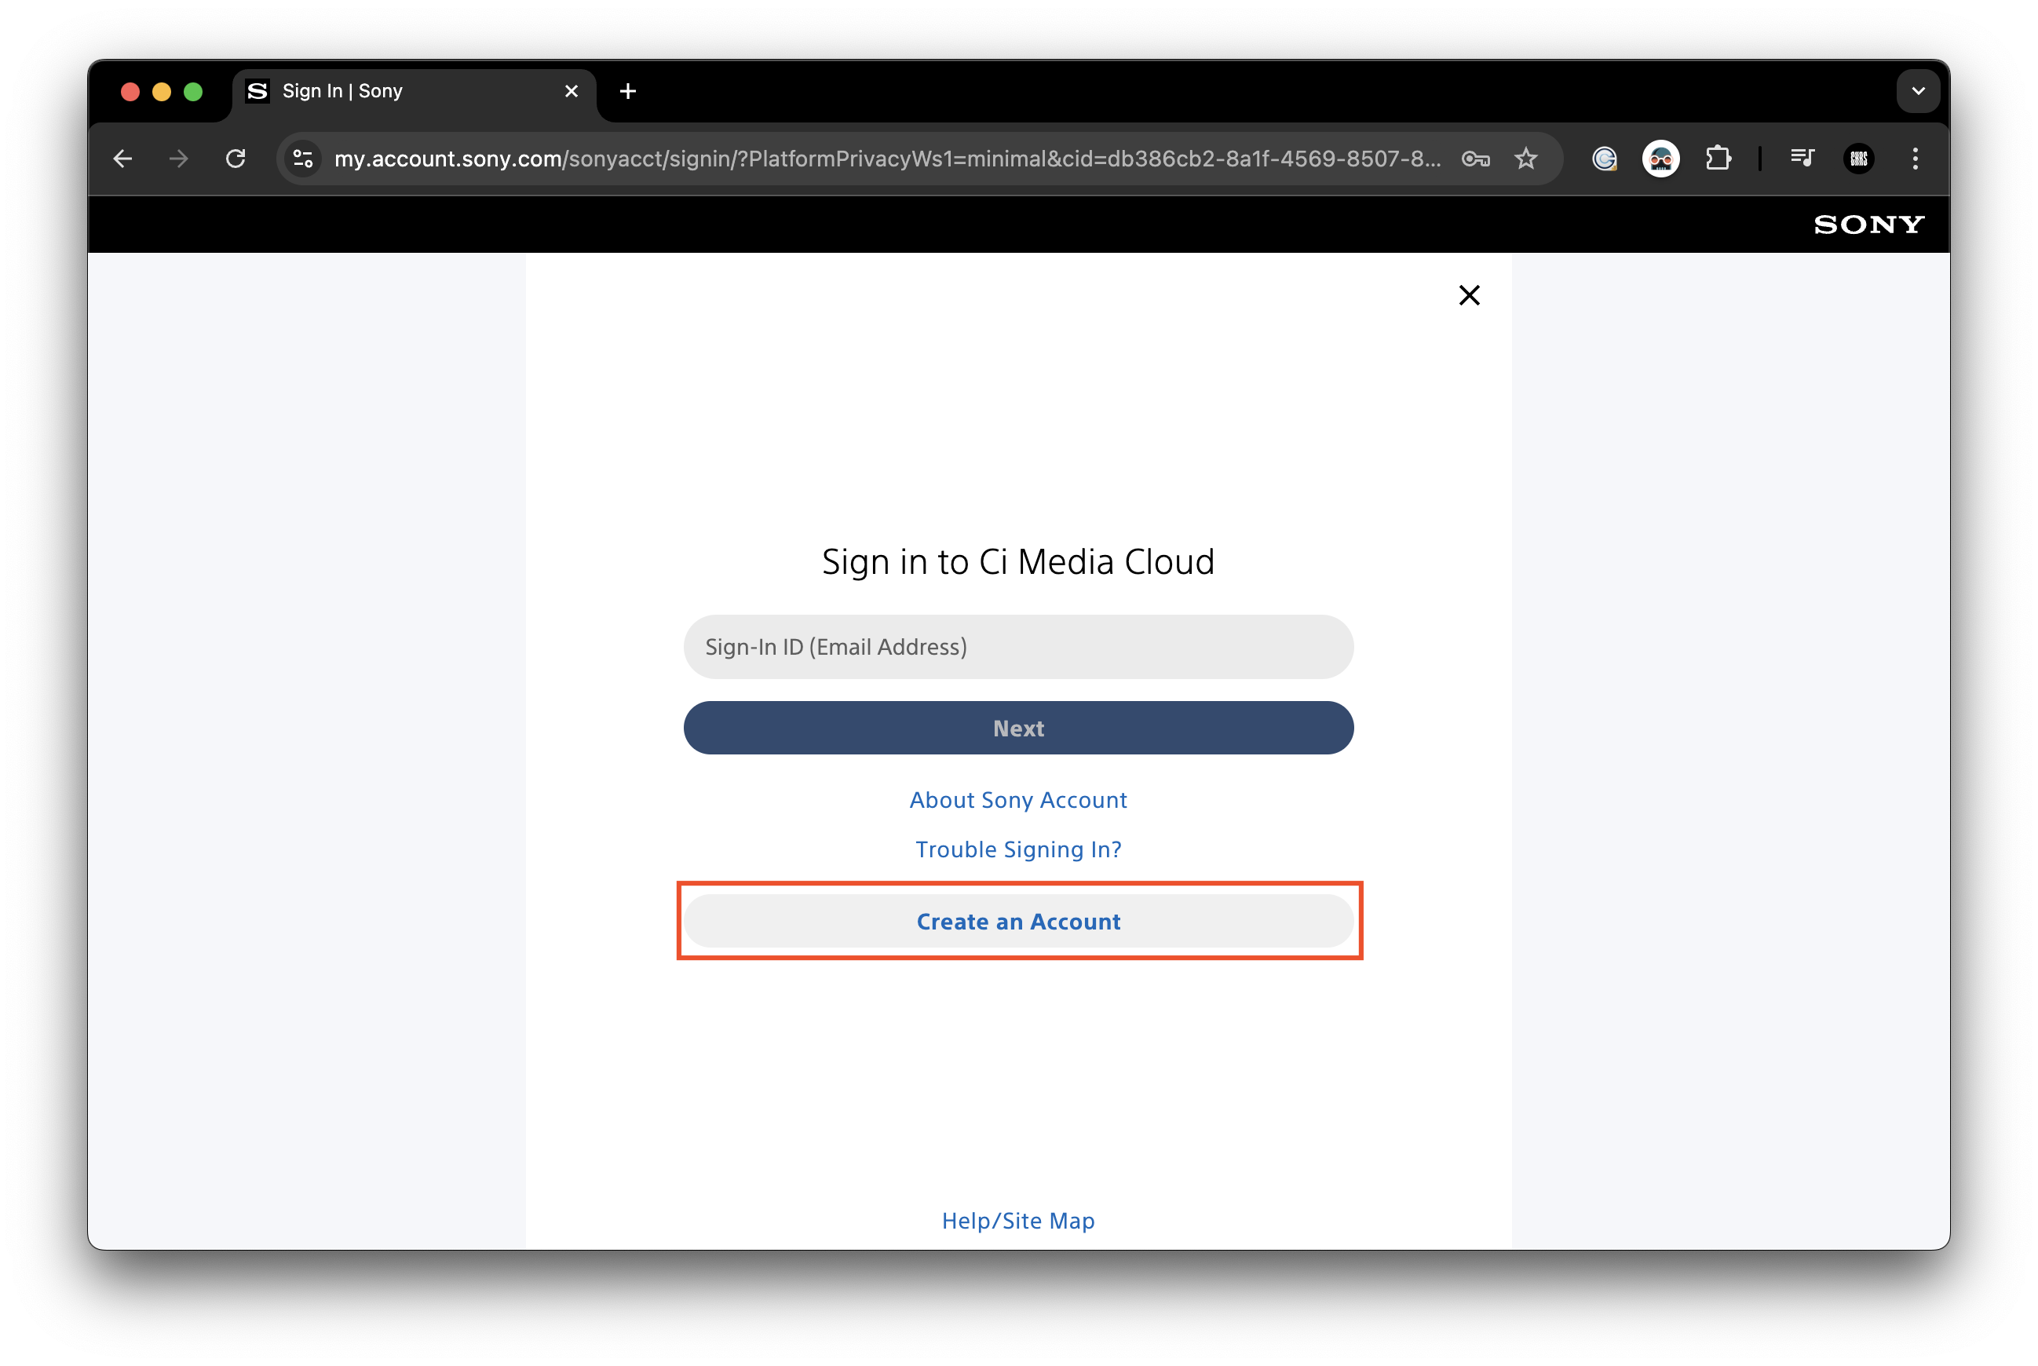This screenshot has height=1366, width=2038.
Task: Reload the current page
Action: (237, 159)
